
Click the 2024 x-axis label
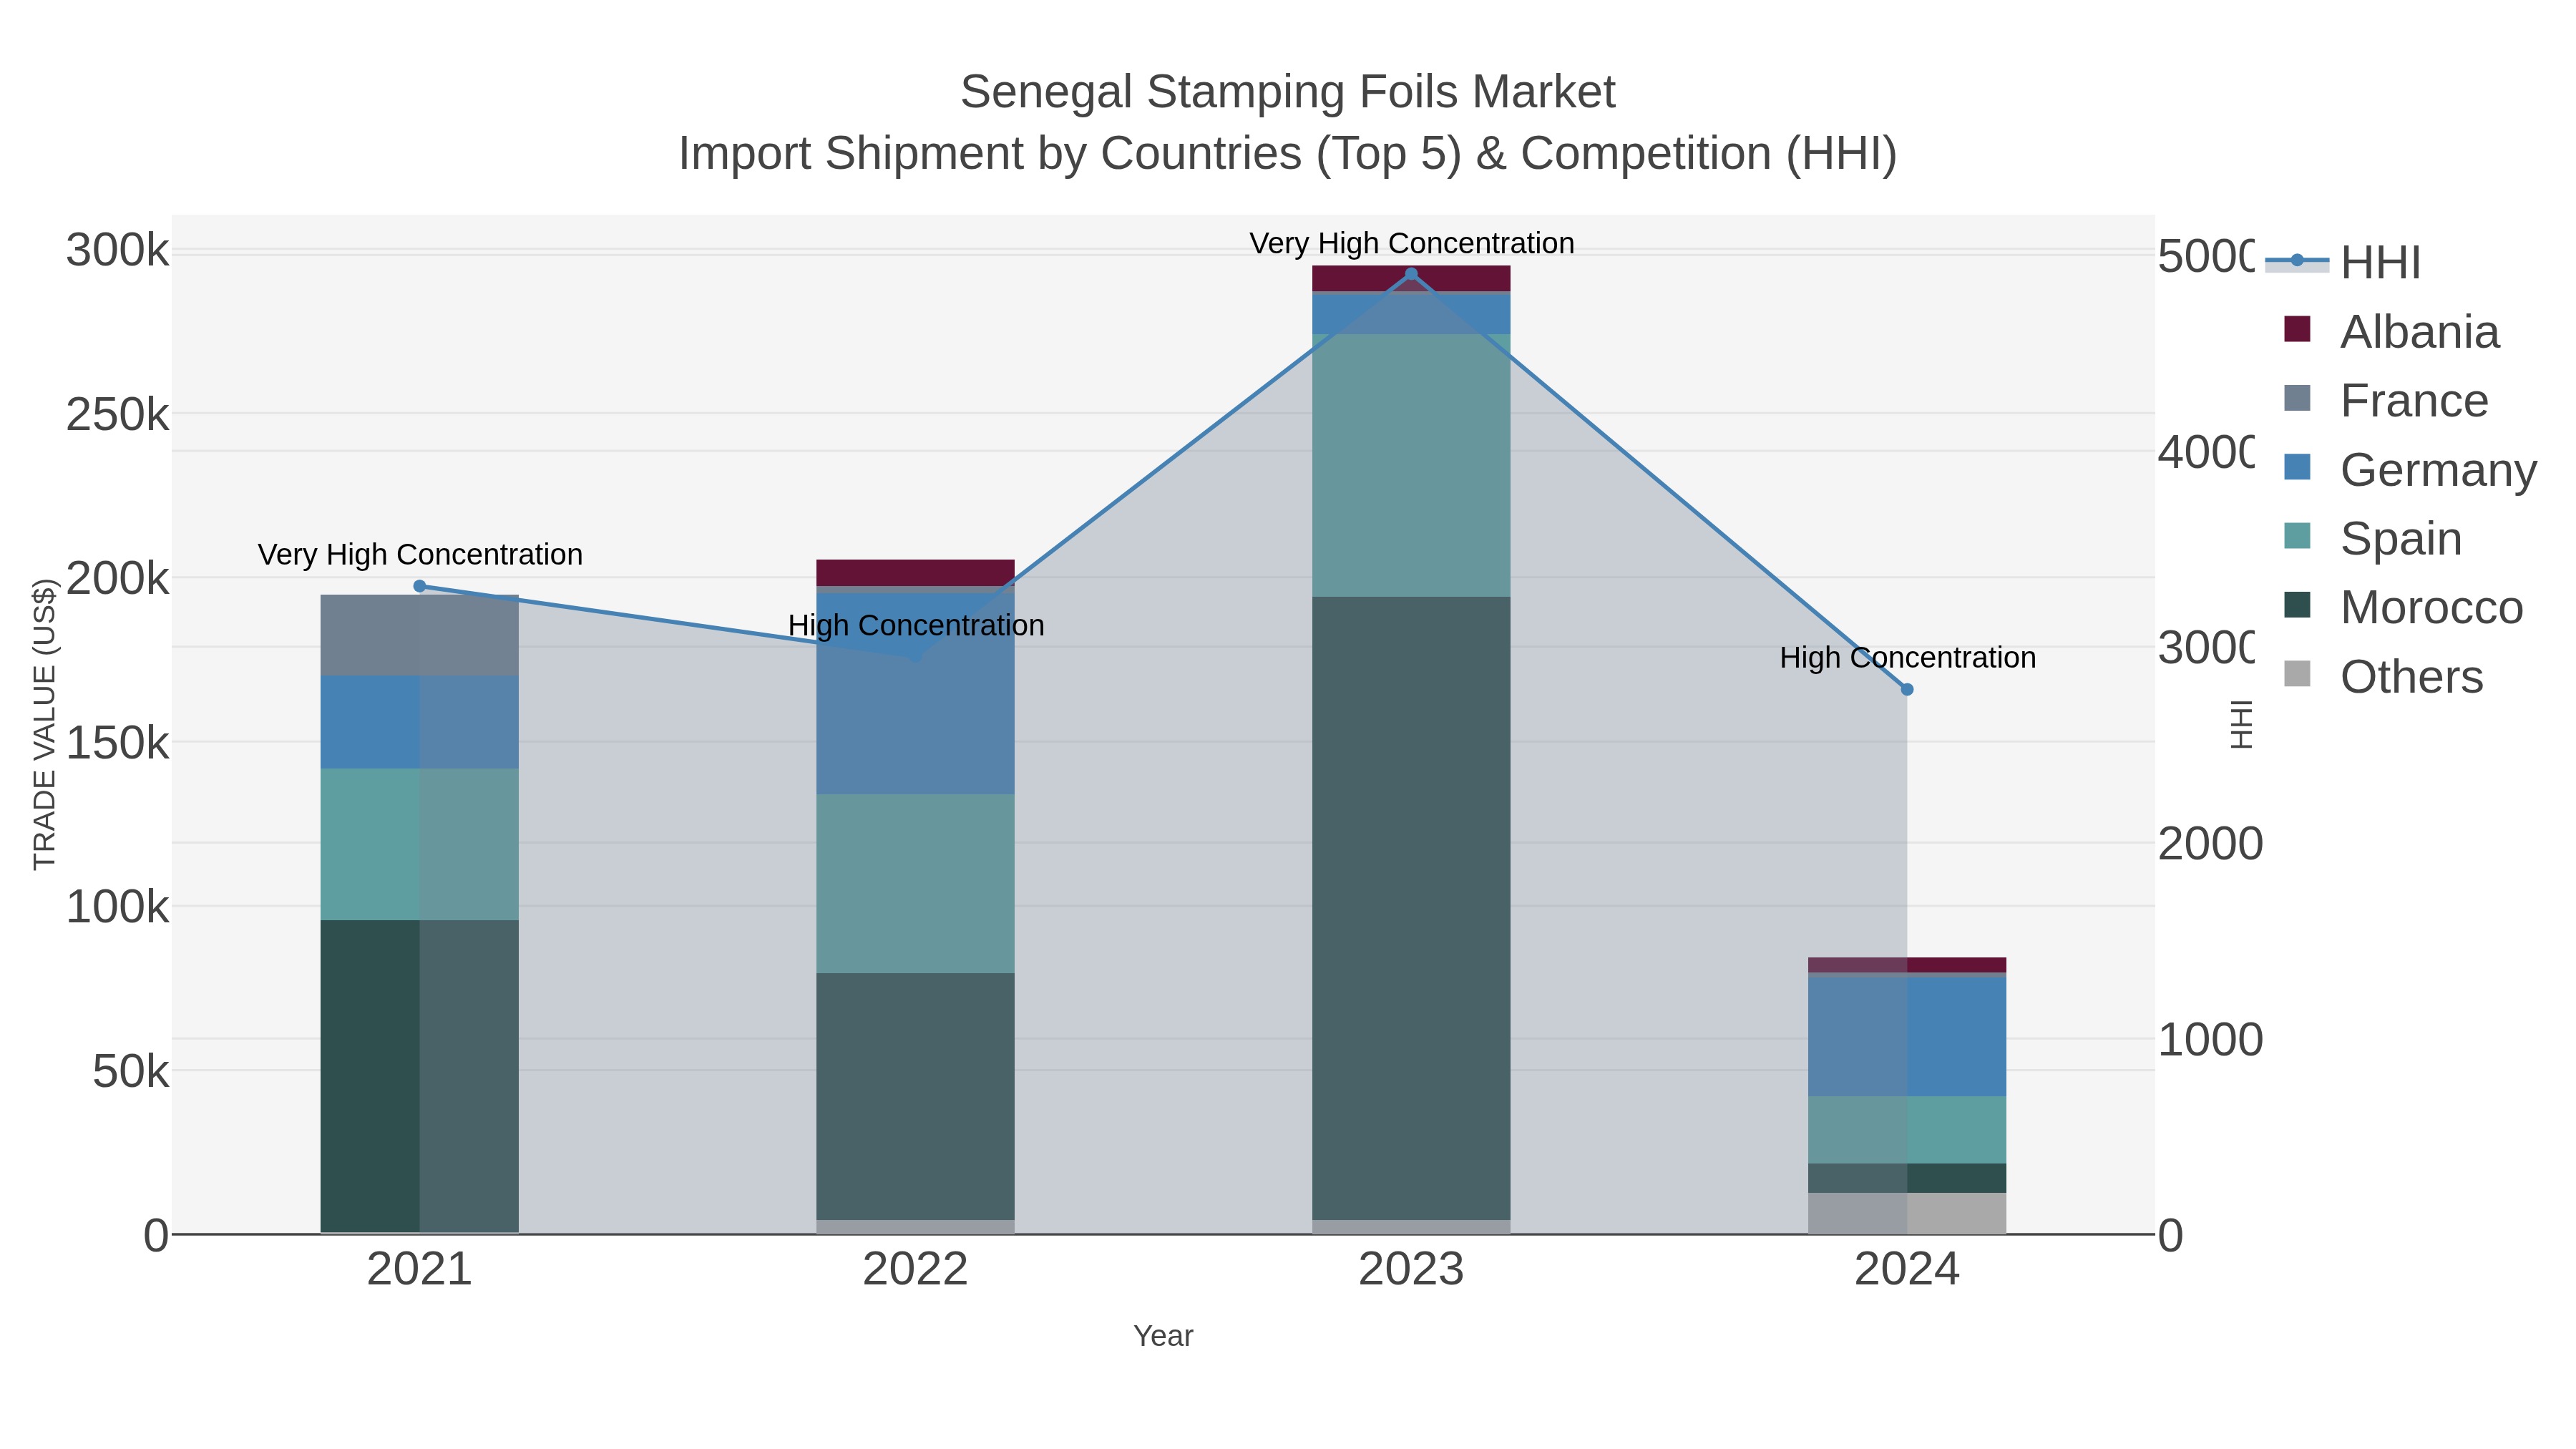coord(1907,1270)
